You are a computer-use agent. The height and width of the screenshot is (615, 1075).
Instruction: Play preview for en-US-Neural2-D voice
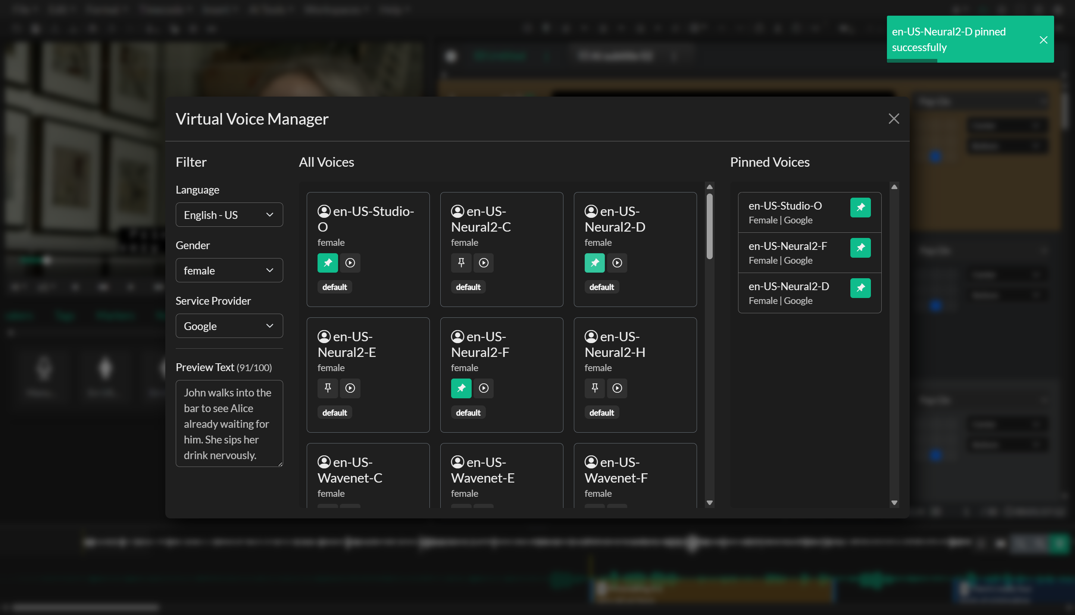(x=618, y=263)
